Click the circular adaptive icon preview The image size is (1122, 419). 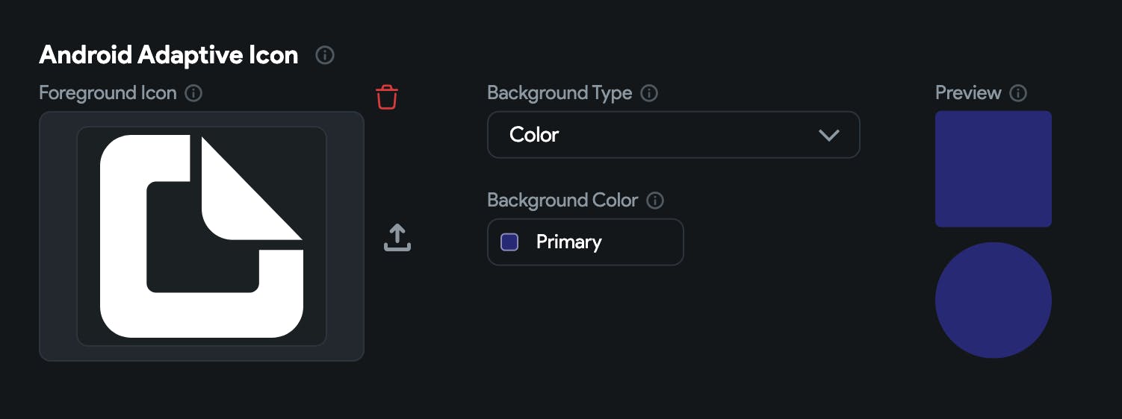(x=993, y=300)
